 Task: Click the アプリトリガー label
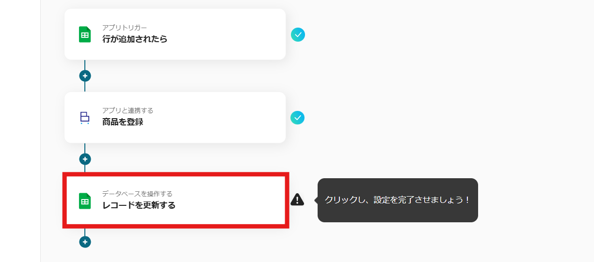point(124,28)
